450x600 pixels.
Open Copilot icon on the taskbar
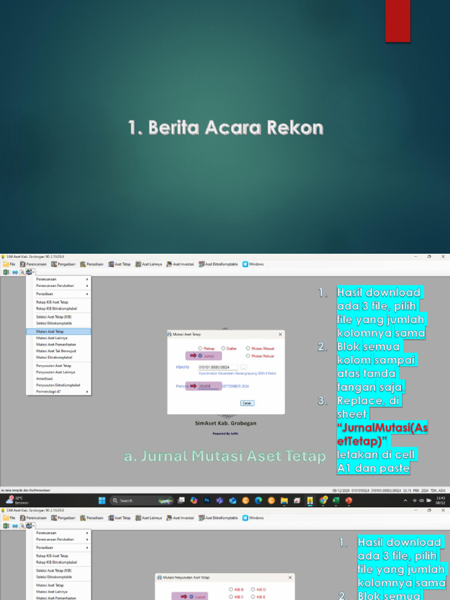pyautogui.click(x=194, y=500)
